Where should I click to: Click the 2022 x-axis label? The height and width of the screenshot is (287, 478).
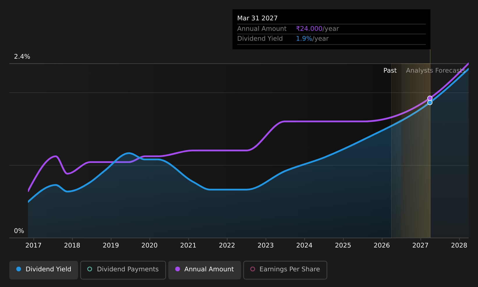[x=227, y=245]
